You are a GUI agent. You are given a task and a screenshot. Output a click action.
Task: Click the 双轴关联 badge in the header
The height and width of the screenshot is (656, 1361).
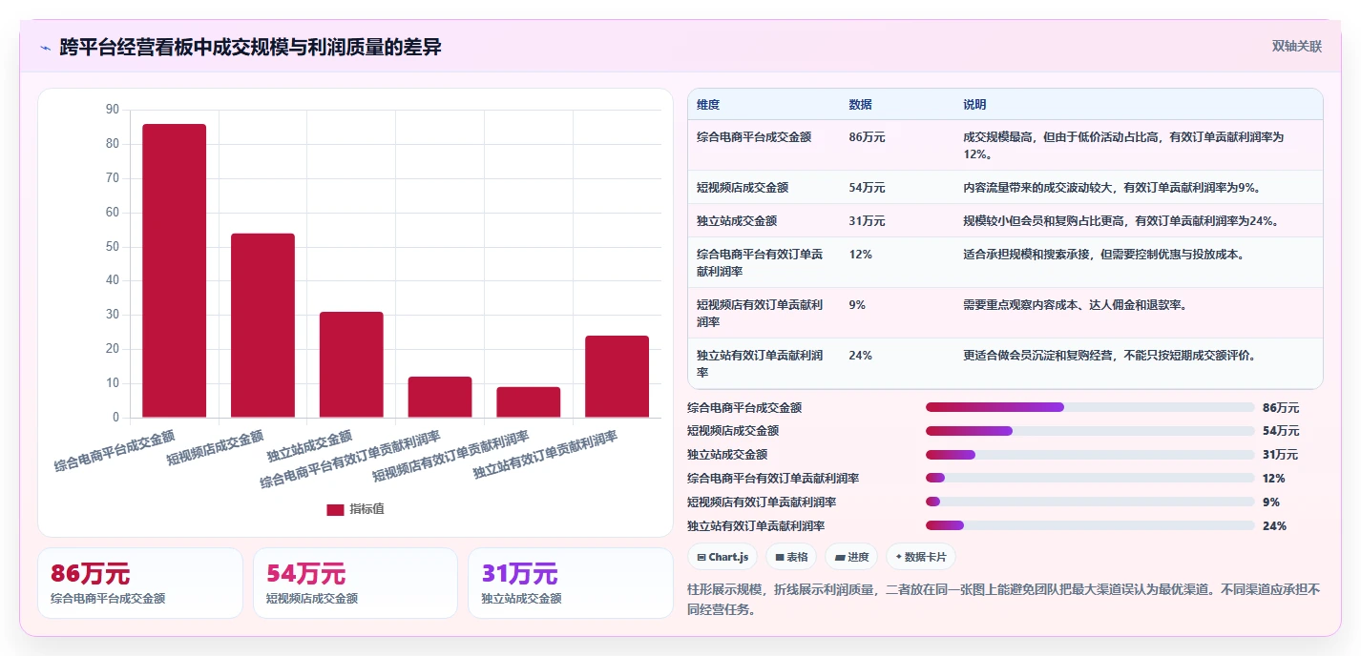tap(1297, 47)
